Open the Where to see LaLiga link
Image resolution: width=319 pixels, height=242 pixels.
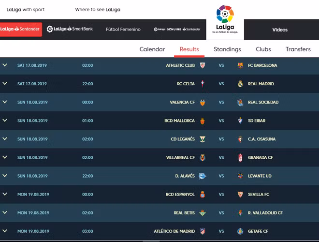coord(98,10)
